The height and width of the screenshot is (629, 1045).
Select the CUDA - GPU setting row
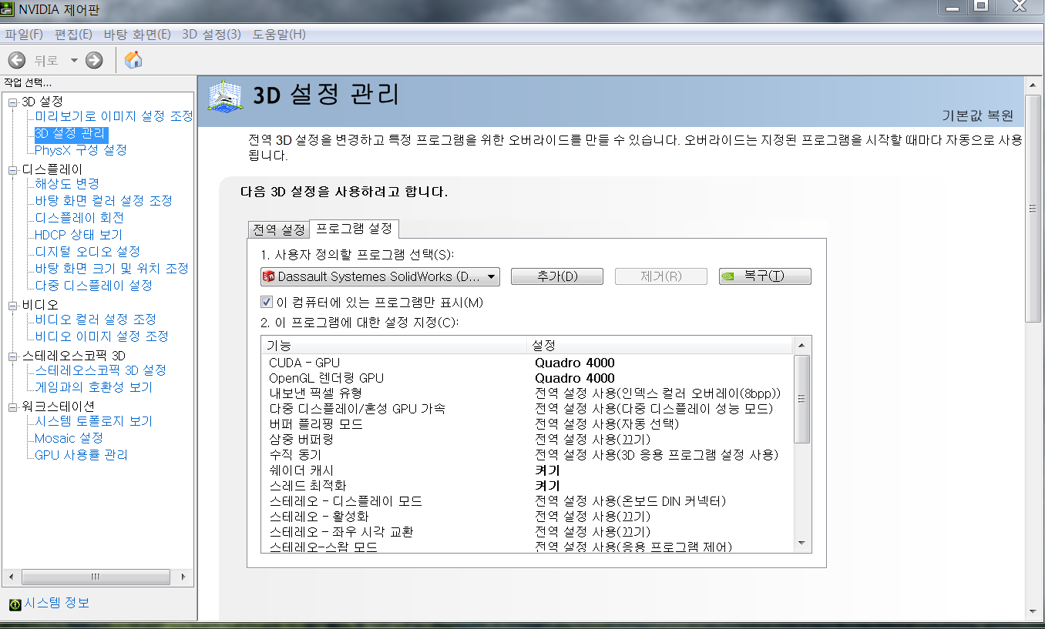coord(527,363)
